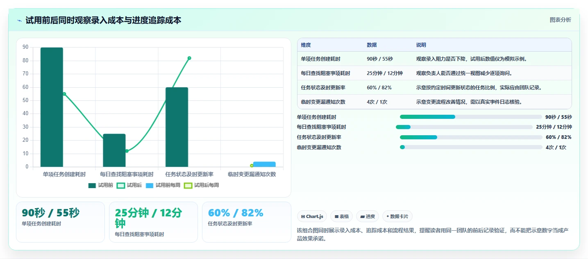The image size is (588, 259).
Task: Click the line point at value 55
Action: coord(64,94)
